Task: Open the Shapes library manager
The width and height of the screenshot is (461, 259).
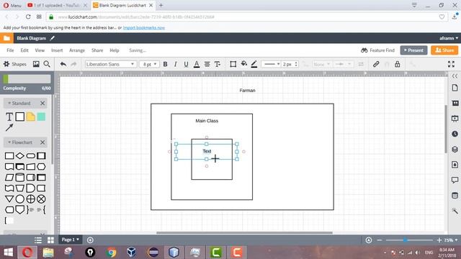Action: [x=15, y=64]
